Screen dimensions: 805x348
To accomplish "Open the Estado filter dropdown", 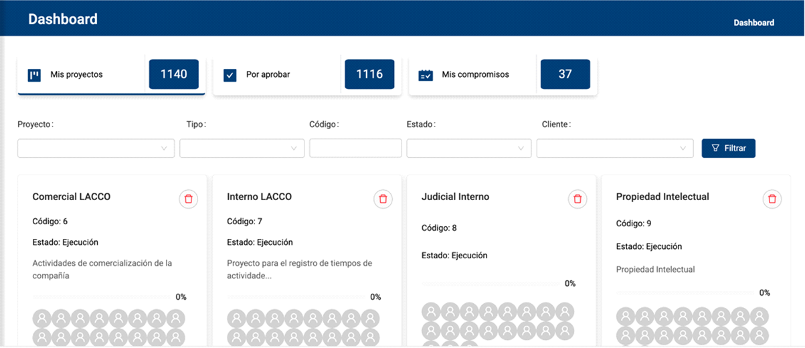I will pyautogui.click(x=468, y=149).
